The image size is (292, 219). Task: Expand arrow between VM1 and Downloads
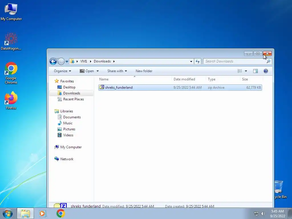[90, 61]
